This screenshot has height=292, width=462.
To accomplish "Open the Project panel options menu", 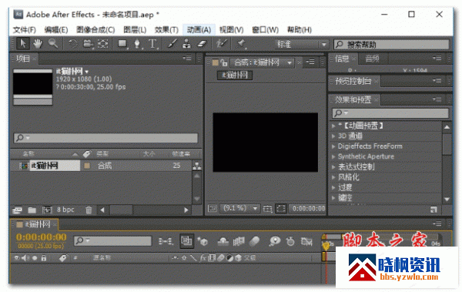I will [187, 58].
